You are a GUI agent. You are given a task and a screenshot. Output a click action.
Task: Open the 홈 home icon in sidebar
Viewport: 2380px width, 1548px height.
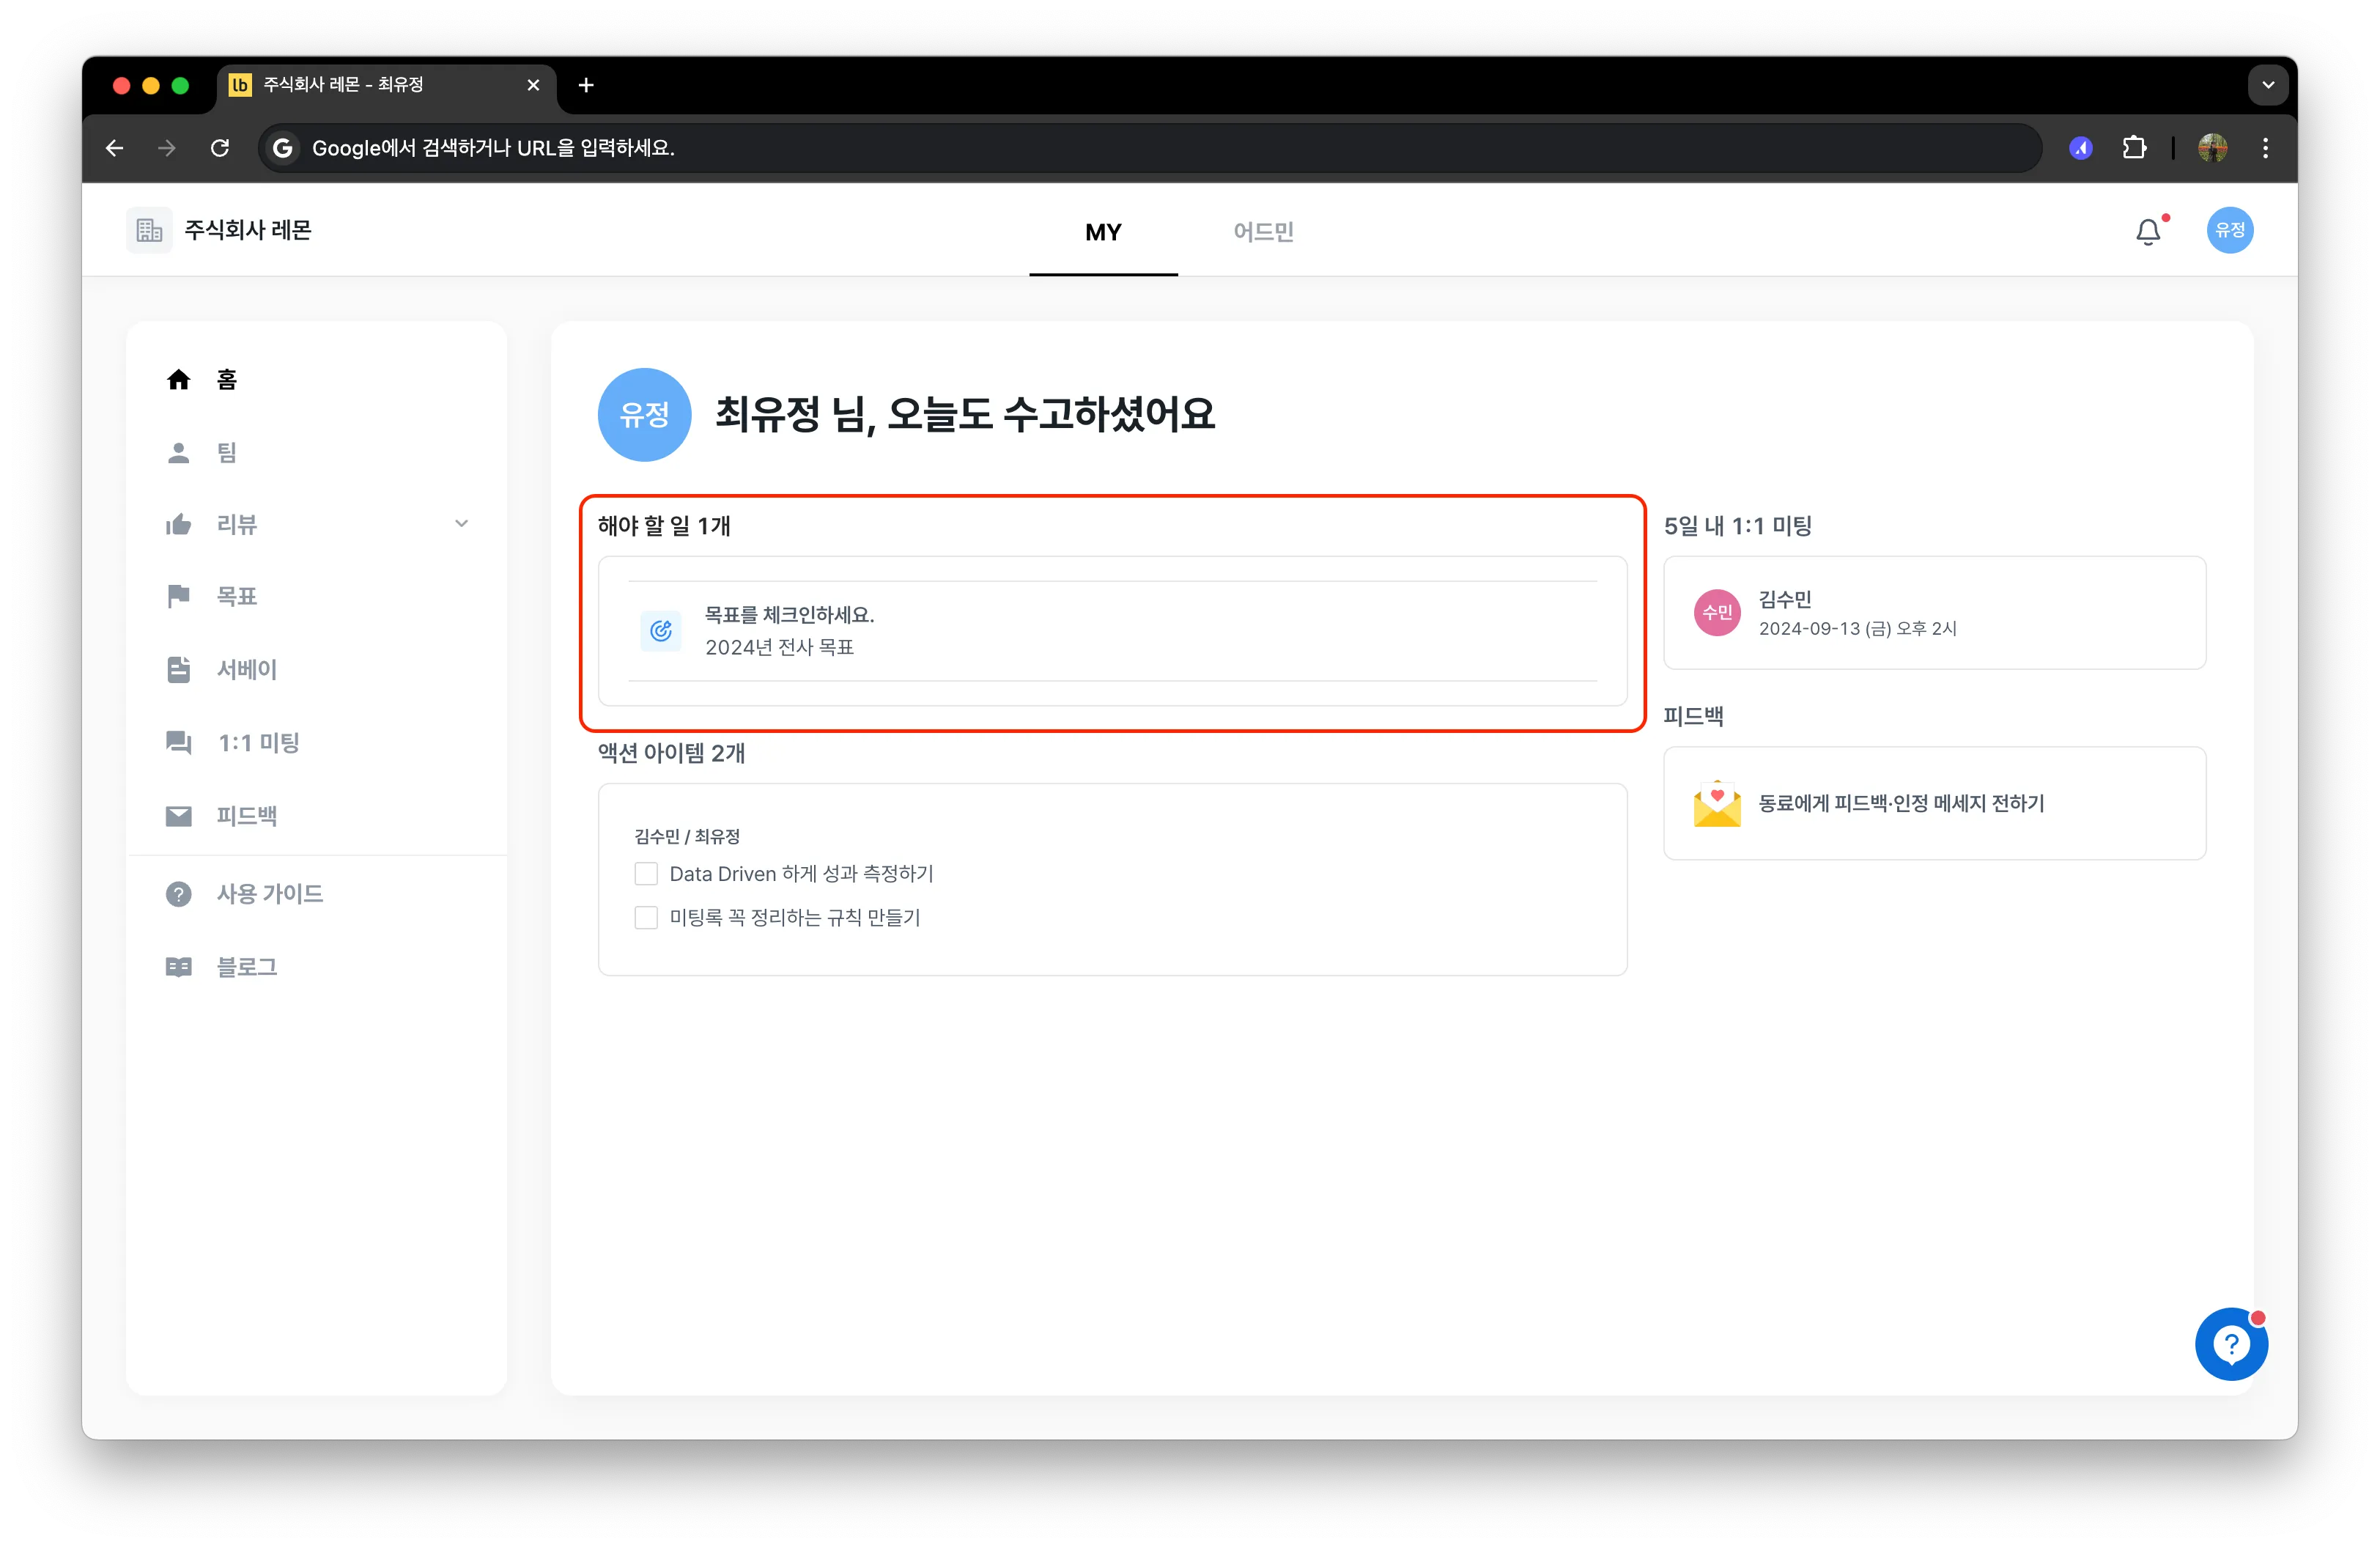point(178,380)
